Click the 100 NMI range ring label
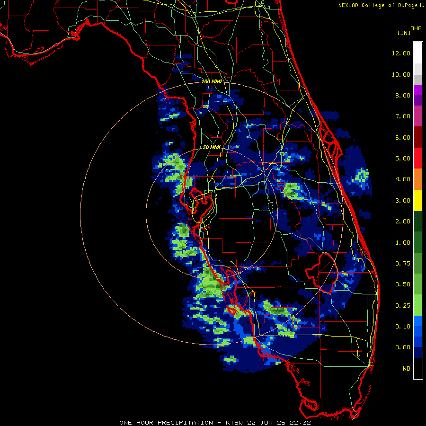The image size is (426, 426). tap(212, 81)
